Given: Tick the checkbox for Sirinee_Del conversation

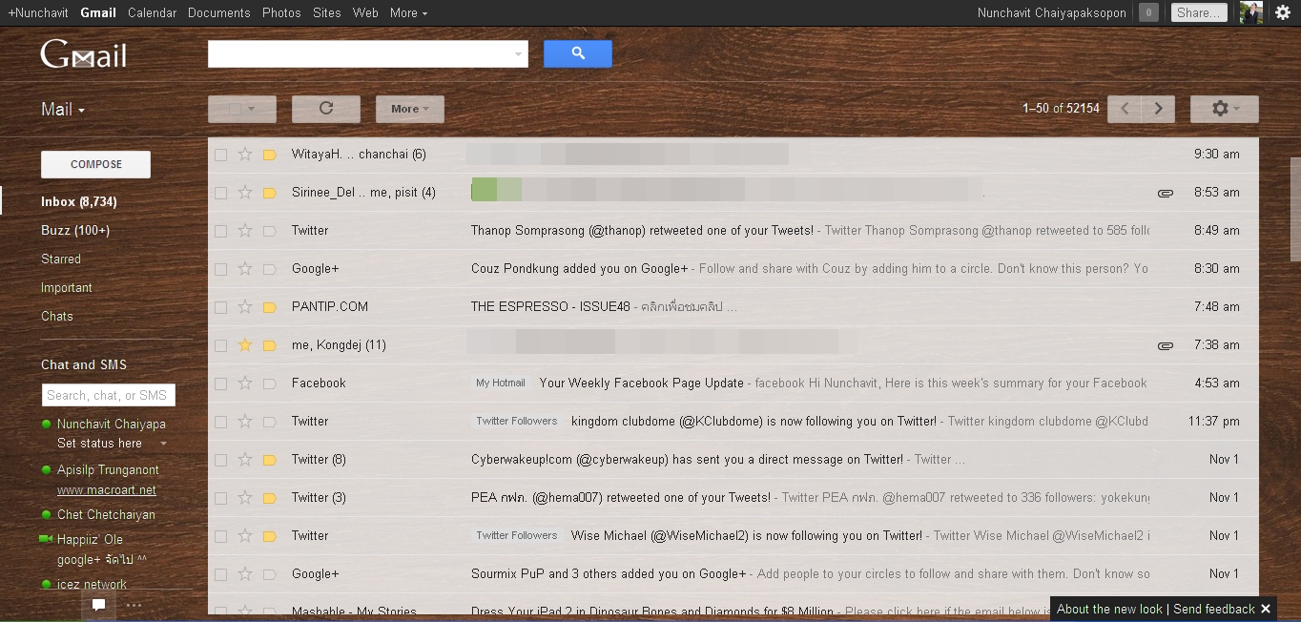Looking at the screenshot, I should point(220,193).
